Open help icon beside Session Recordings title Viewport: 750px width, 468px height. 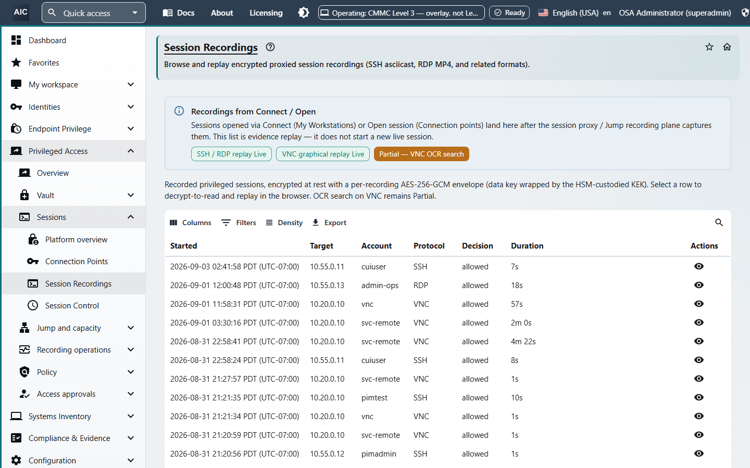coord(270,47)
